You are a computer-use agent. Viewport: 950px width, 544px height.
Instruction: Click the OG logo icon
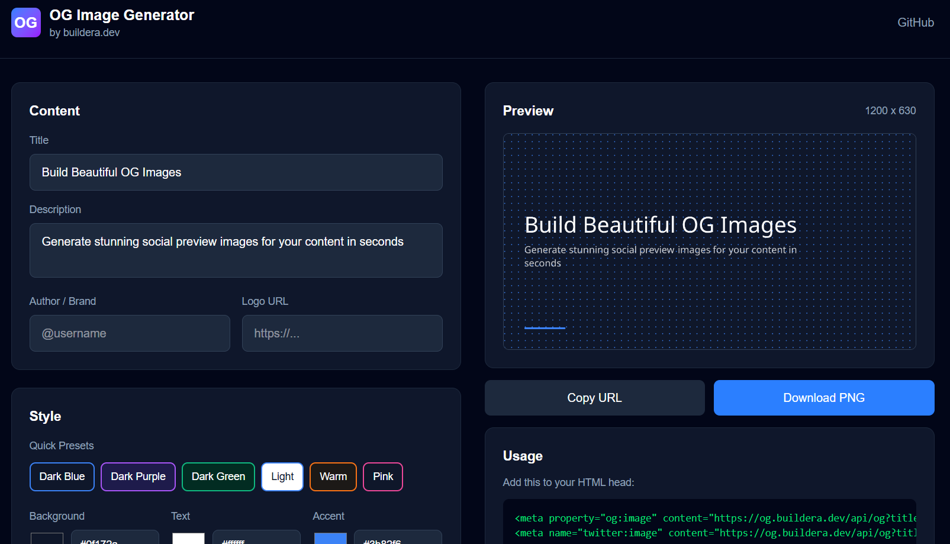click(26, 22)
